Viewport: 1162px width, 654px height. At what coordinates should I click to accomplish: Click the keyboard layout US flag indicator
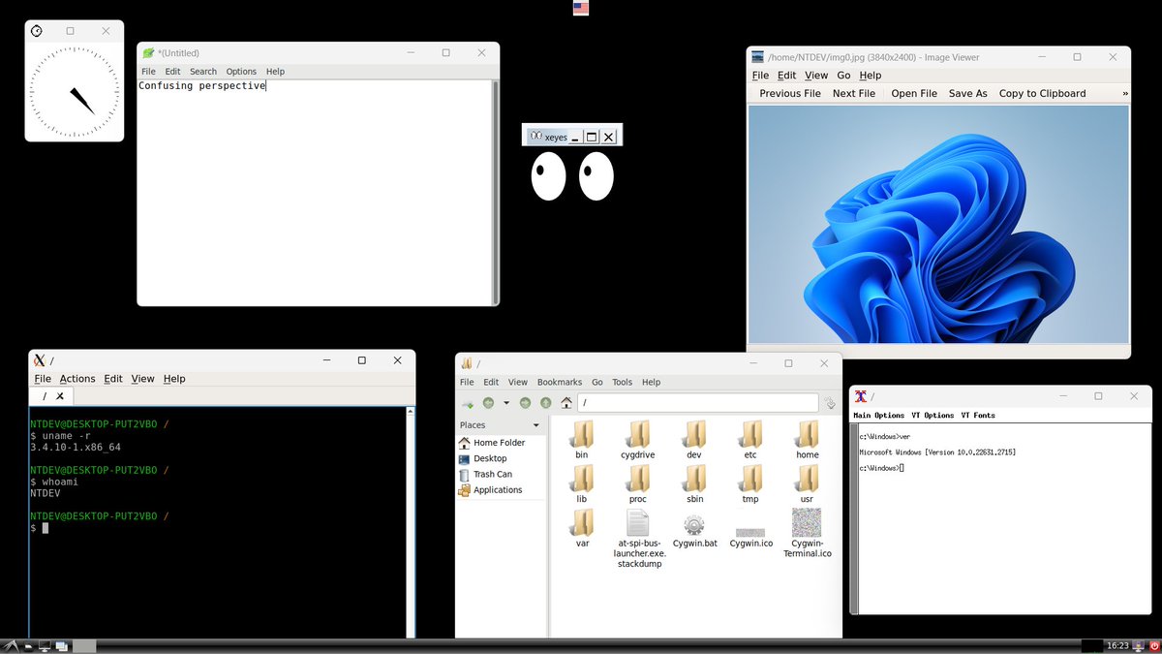[x=581, y=9]
